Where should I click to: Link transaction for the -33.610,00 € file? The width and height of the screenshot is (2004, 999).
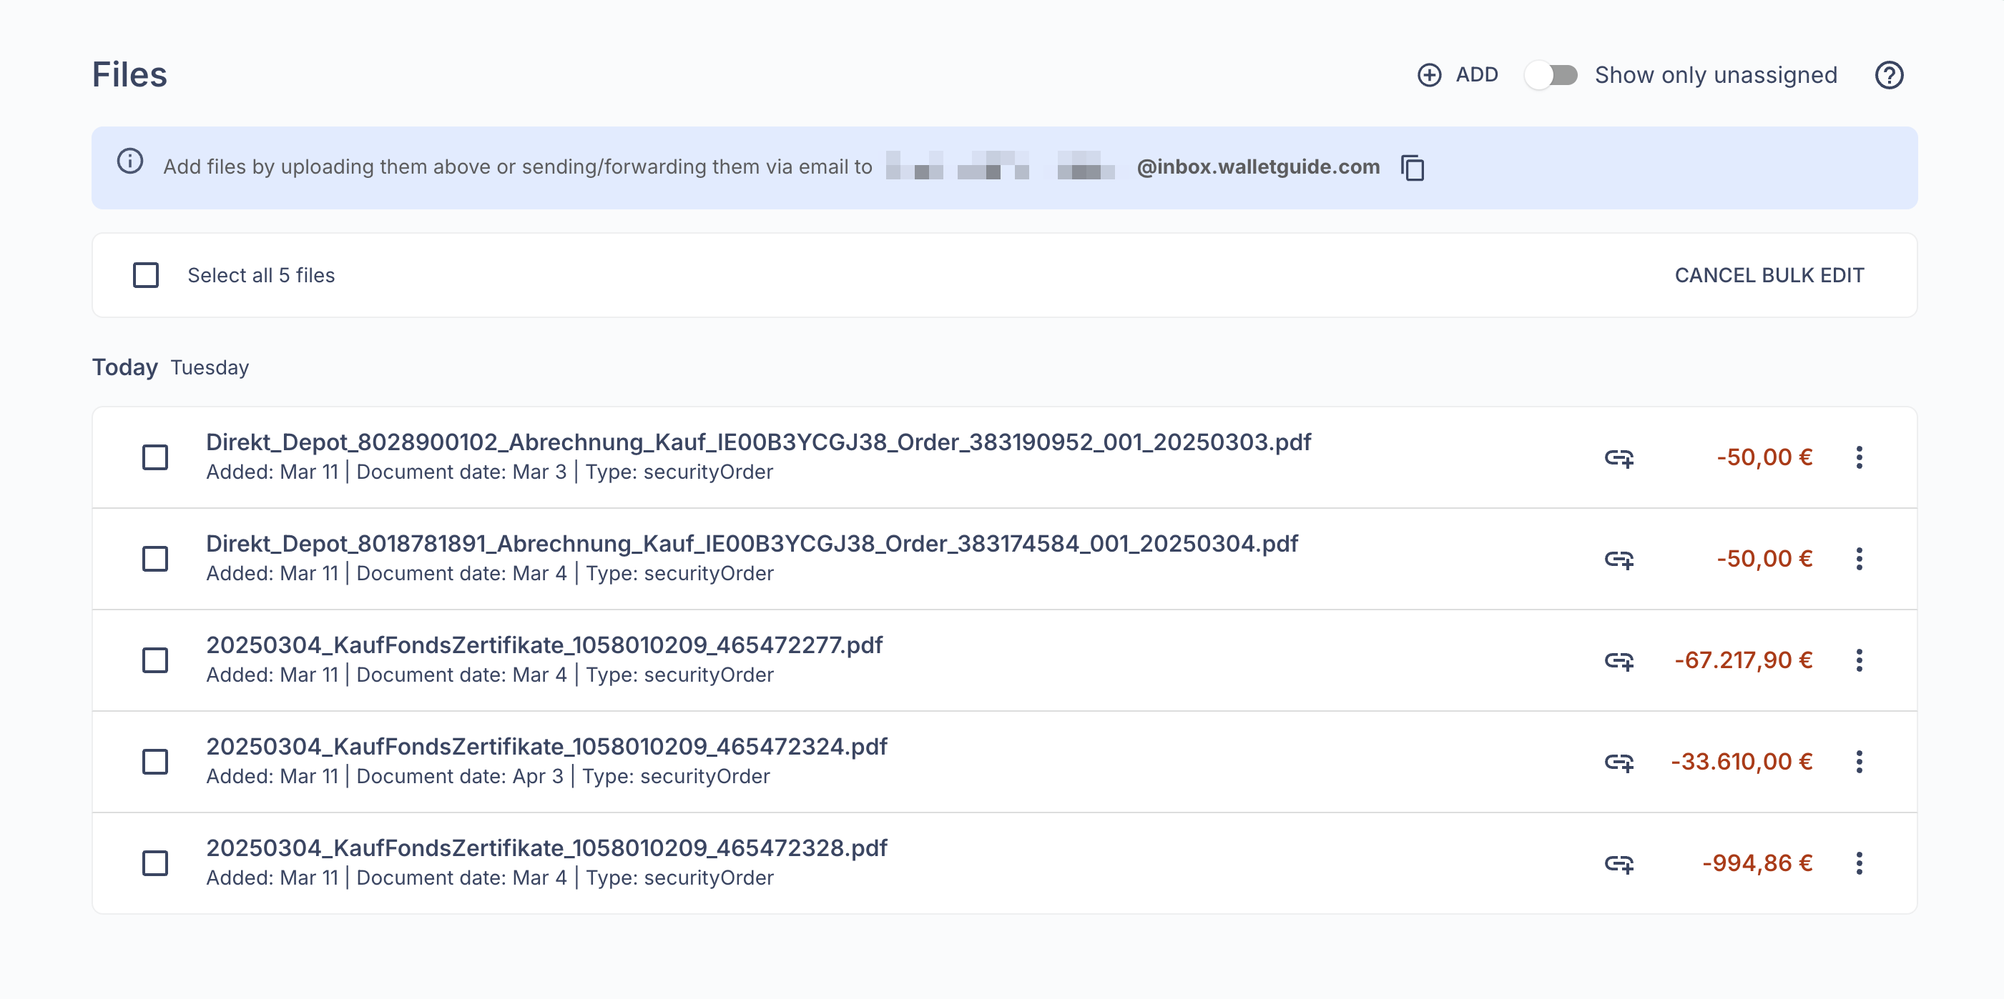pos(1619,762)
